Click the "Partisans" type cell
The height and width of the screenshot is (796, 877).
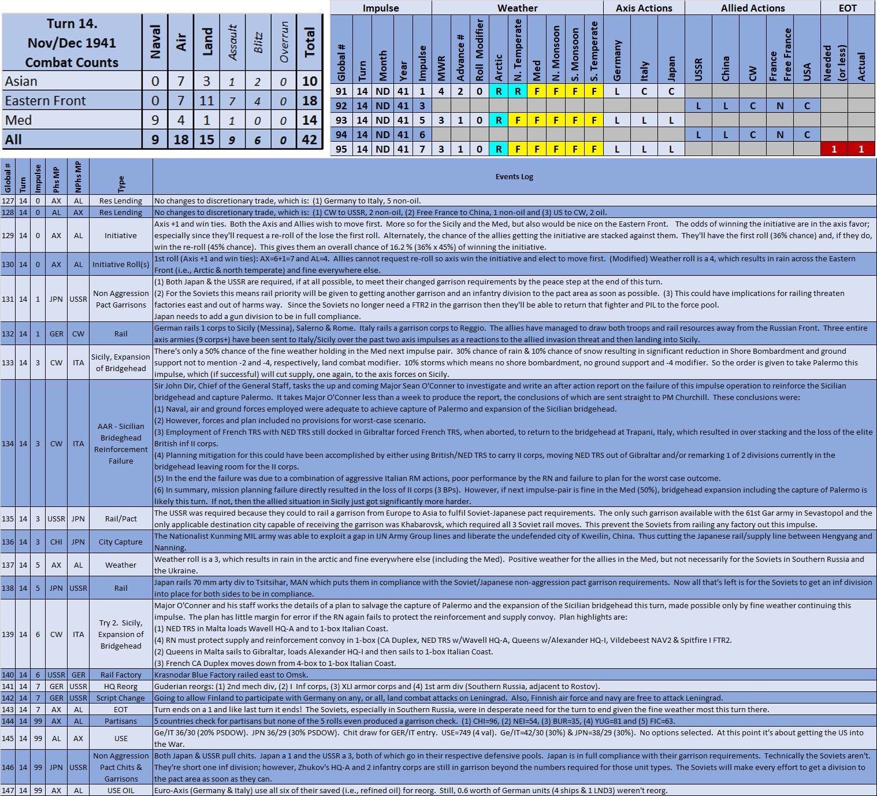tap(121, 721)
